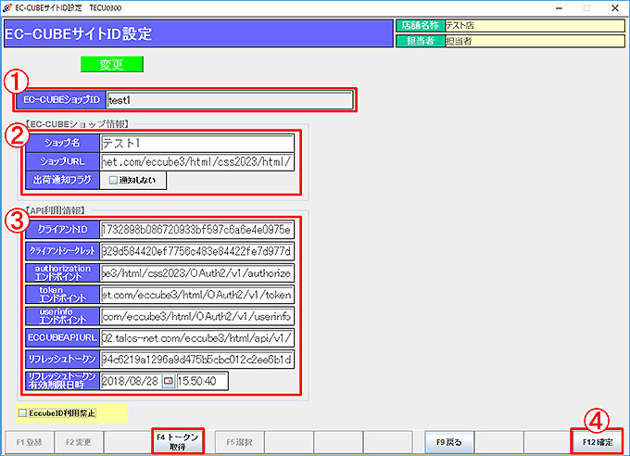Viewport: 630px width, 456px height.
Task: Click the リフレッシュトークン input field
Action: (x=197, y=360)
